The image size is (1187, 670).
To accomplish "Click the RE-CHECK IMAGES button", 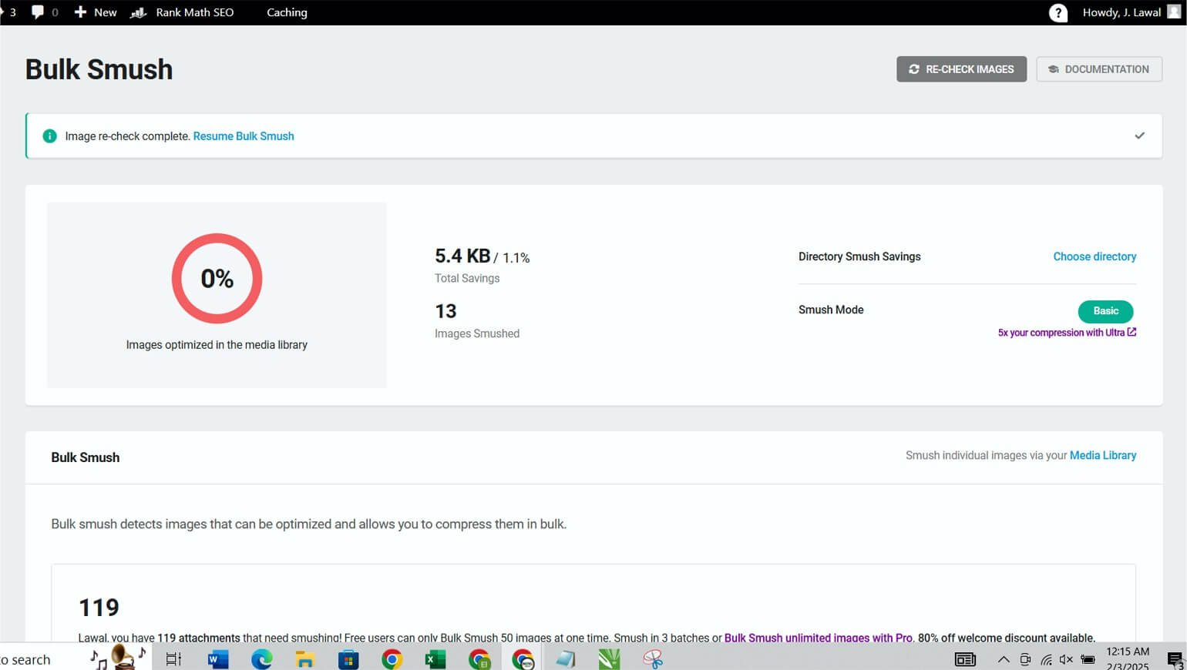I will pyautogui.click(x=961, y=69).
